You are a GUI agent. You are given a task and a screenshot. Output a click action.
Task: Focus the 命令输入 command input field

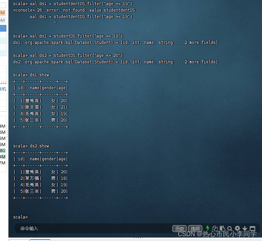94,228
